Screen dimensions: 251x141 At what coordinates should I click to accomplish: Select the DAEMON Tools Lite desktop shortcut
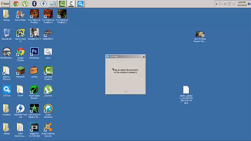pyautogui.click(x=20, y=111)
